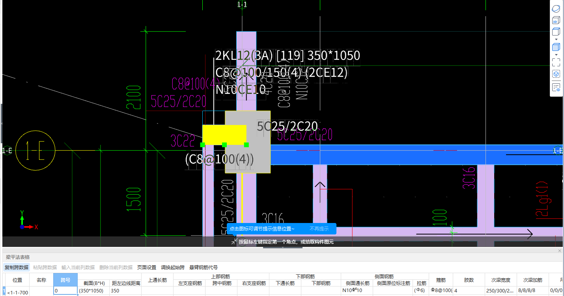
Task: Click the wireframe cube view icon
Action: pyautogui.click(x=556, y=32)
